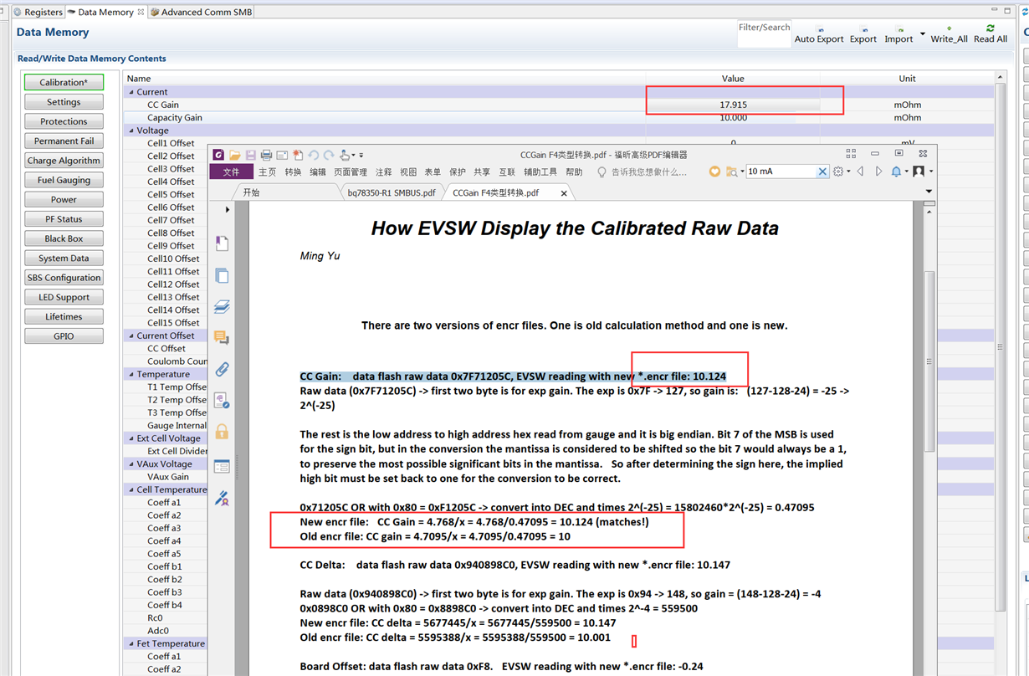Open the PDF tab list dropdown
The width and height of the screenshot is (1029, 676).
tap(929, 192)
